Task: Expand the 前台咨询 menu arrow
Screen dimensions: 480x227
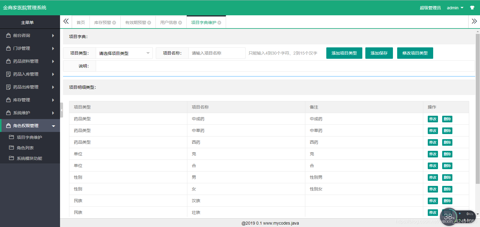Action: (x=53, y=35)
